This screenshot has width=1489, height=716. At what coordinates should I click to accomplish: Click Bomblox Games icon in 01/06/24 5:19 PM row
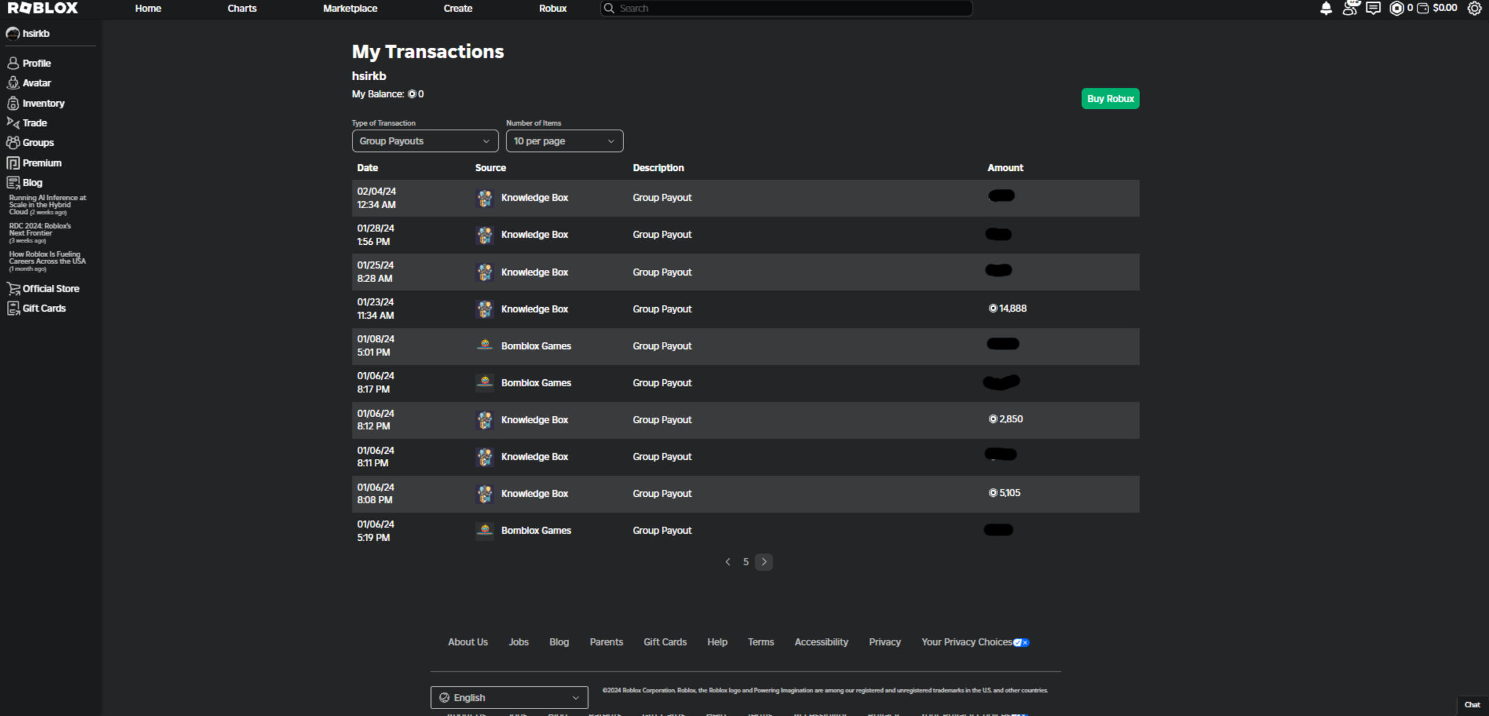485,530
